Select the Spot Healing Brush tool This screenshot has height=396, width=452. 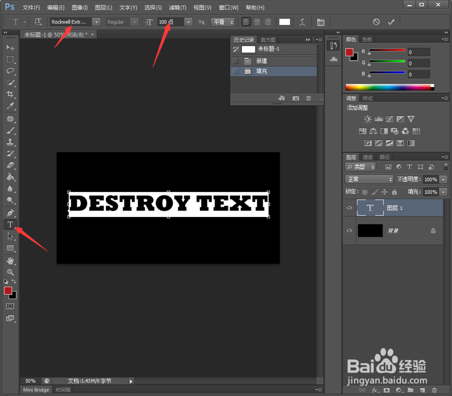(x=10, y=119)
